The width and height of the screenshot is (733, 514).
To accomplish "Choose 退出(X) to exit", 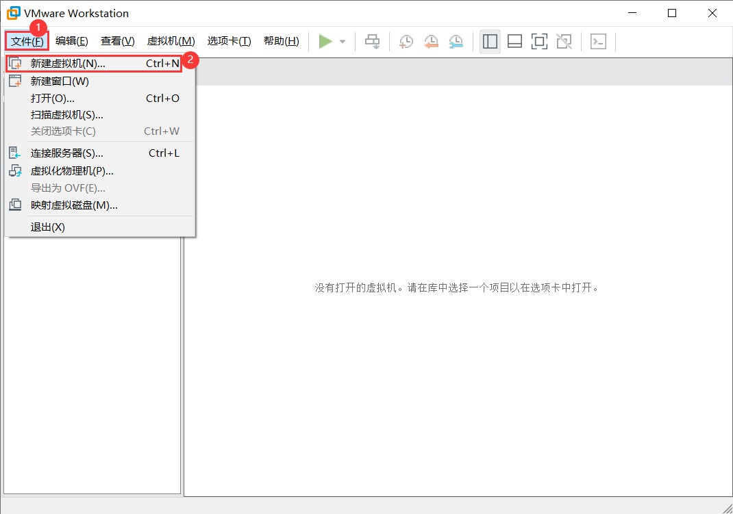I will click(99, 227).
